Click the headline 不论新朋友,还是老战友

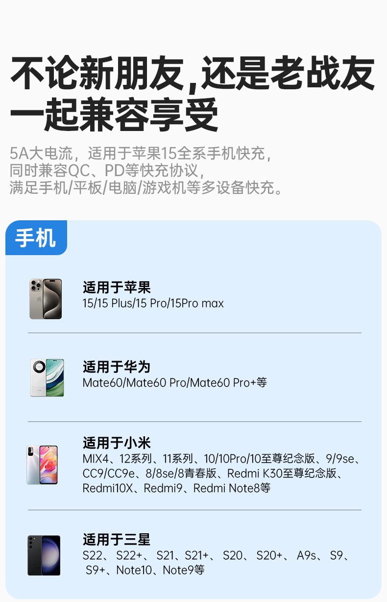coord(193,75)
